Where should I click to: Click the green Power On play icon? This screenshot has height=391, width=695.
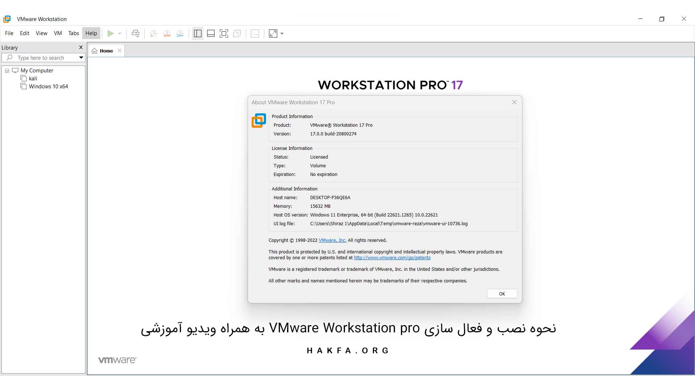click(111, 33)
